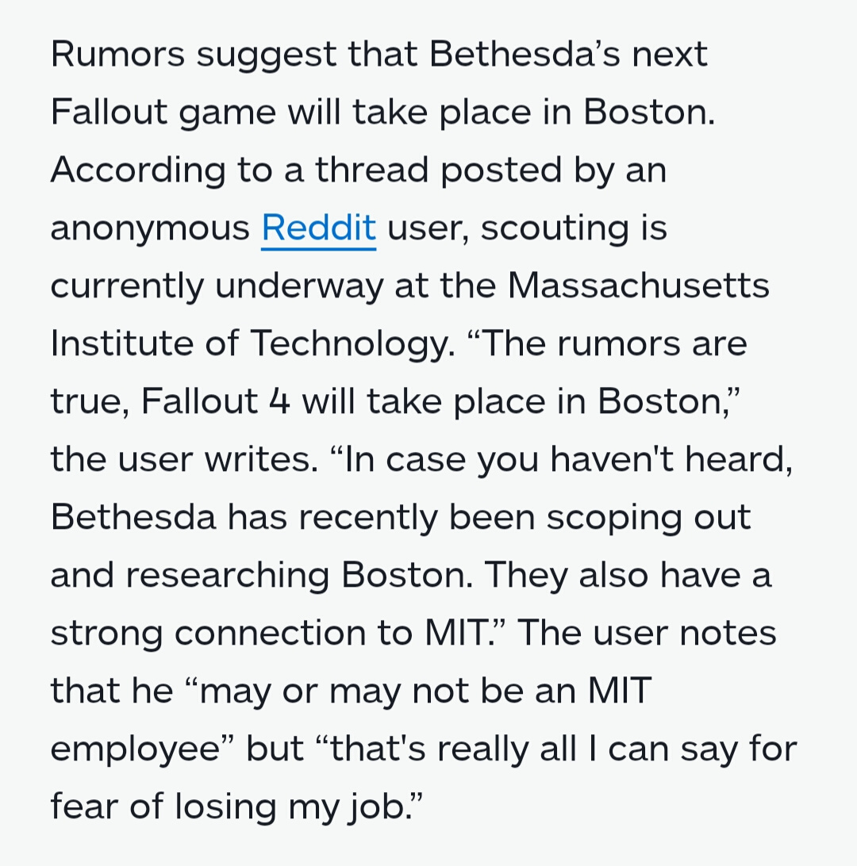This screenshot has height=866, width=857.
Task: Click the word "underway"
Action: (298, 286)
